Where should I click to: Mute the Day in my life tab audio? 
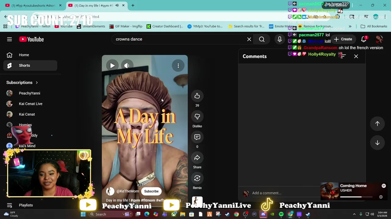click(x=117, y=5)
